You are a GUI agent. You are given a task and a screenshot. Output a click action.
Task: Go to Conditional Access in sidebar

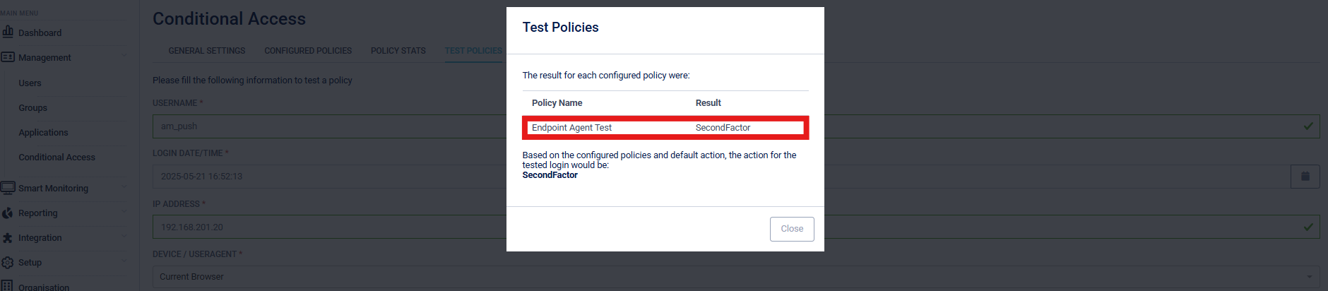pyautogui.click(x=57, y=158)
